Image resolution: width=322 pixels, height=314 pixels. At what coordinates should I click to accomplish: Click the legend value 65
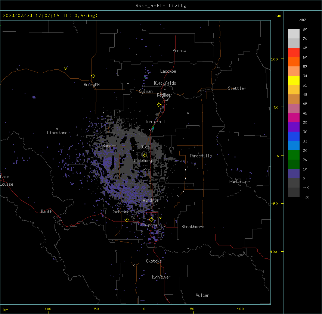305,48
